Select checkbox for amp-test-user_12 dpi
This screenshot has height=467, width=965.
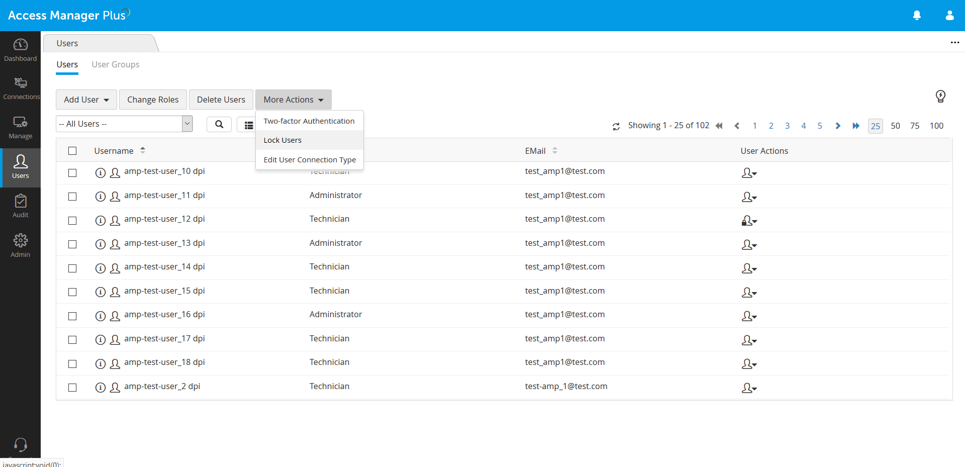pyautogui.click(x=72, y=221)
